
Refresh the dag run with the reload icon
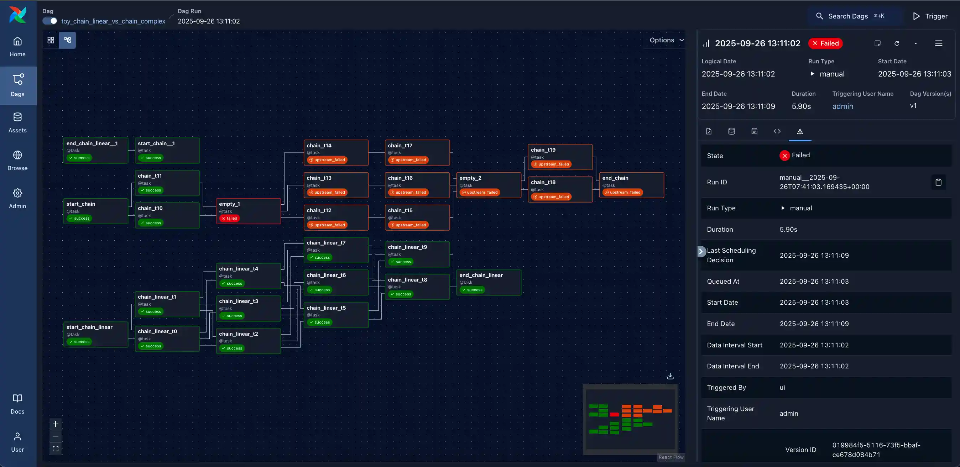click(x=897, y=43)
